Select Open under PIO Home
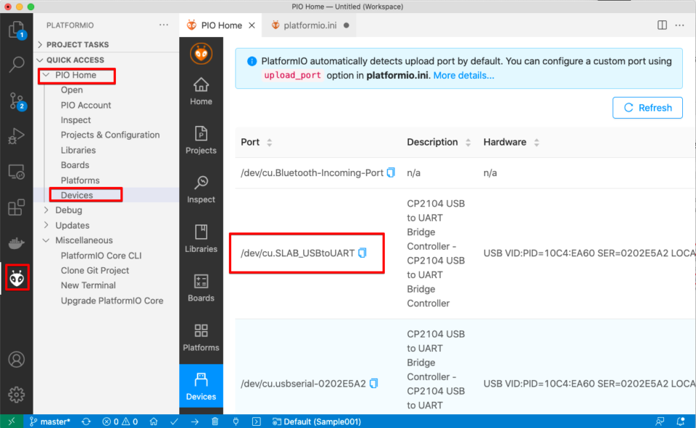The height and width of the screenshot is (428, 696). tap(72, 90)
